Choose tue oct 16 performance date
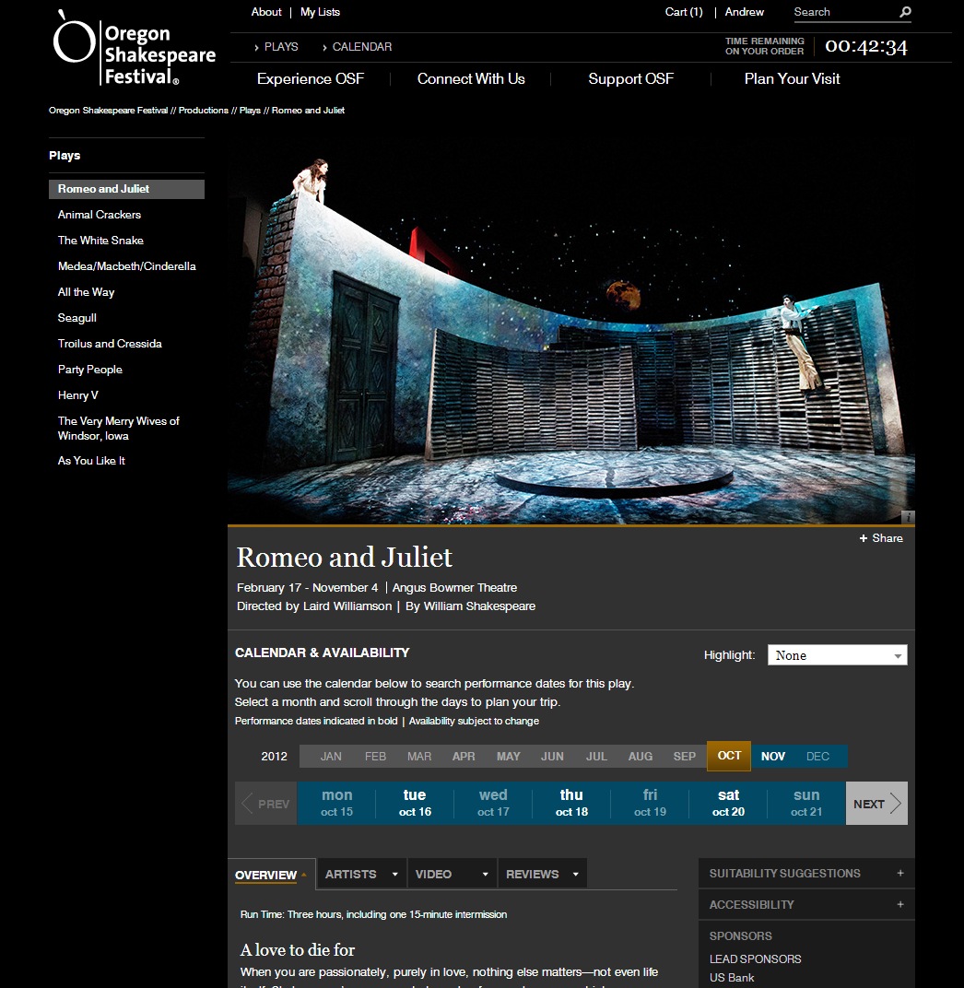 415,804
